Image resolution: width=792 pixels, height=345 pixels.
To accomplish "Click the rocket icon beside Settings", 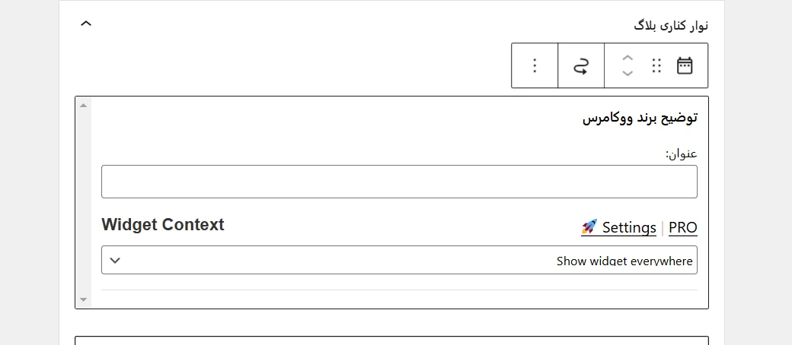I will (589, 226).
